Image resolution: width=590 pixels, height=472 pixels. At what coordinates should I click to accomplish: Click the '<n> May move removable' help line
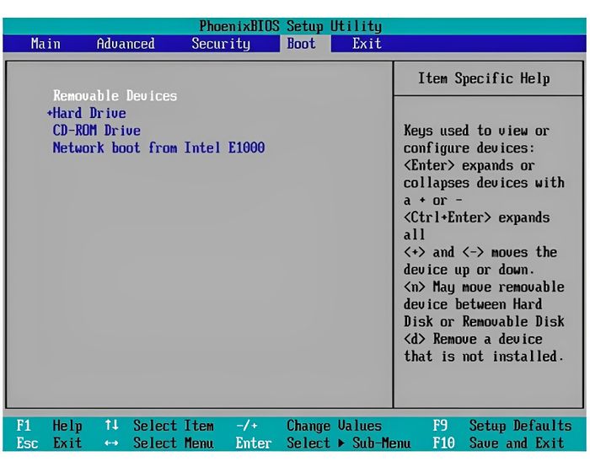coord(484,287)
